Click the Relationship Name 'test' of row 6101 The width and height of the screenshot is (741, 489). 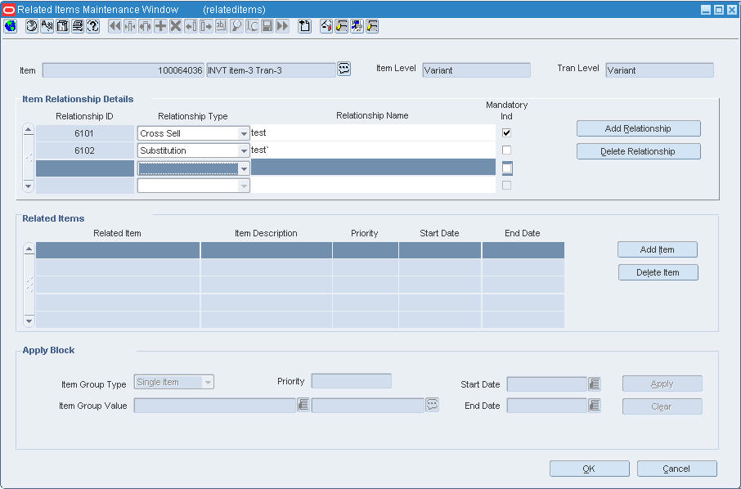coord(373,132)
